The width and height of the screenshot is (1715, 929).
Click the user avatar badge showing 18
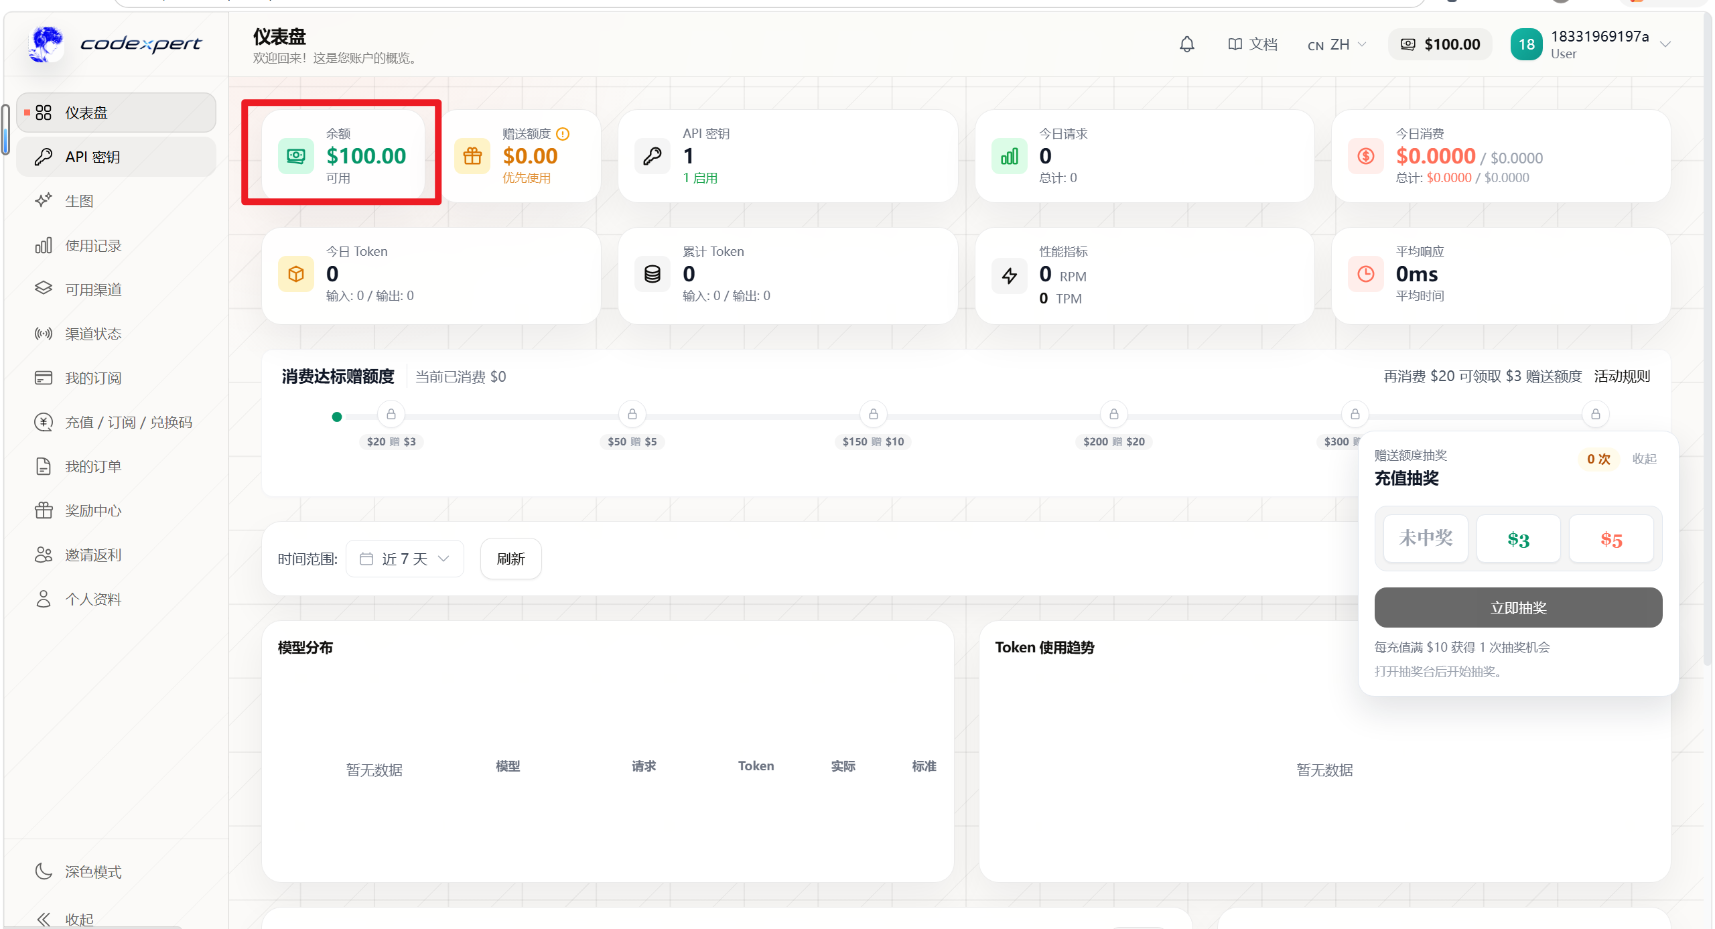(1526, 44)
